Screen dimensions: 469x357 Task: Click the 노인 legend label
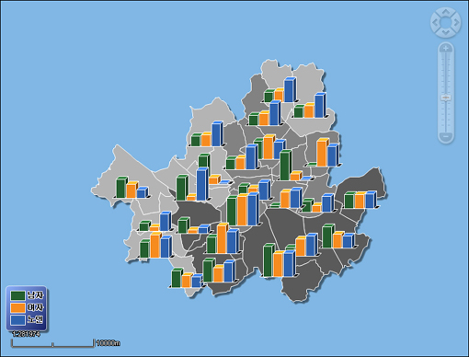click(35, 319)
